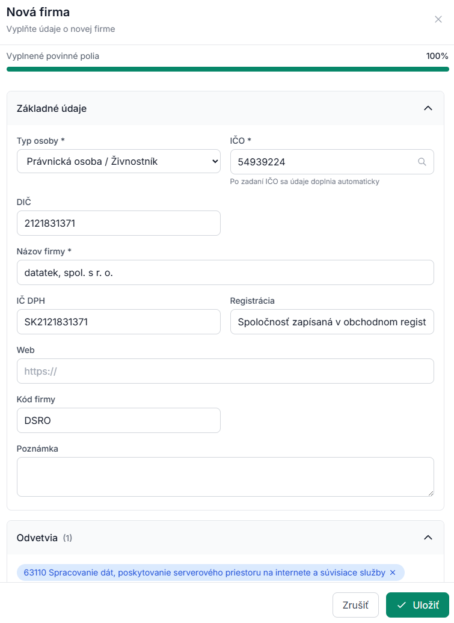
Task: Click the IČ DPH input
Action: tap(118, 322)
